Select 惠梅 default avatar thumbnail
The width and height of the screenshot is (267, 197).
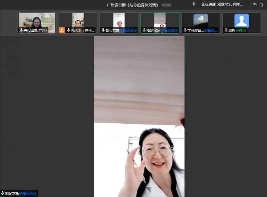[x=242, y=20]
